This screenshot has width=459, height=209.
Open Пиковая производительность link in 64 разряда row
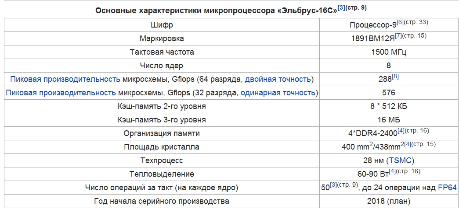[x=65, y=79]
